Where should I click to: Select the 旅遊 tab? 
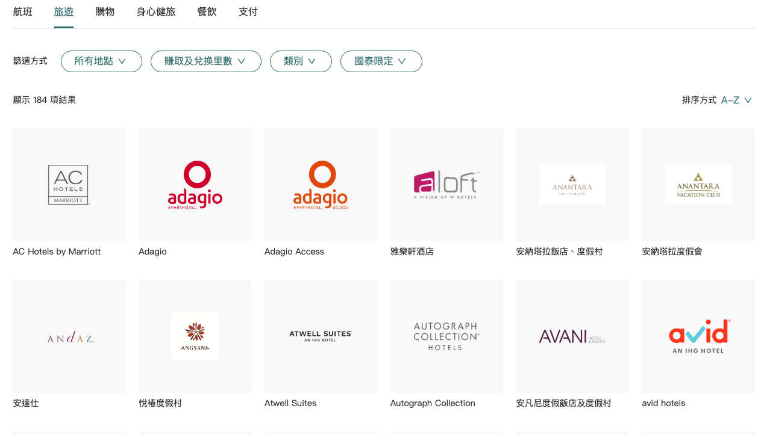(64, 11)
